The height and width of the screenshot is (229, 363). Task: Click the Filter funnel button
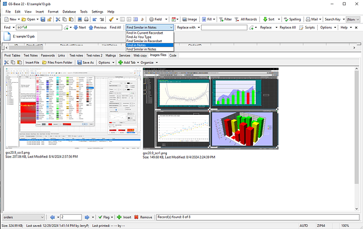tap(225, 19)
